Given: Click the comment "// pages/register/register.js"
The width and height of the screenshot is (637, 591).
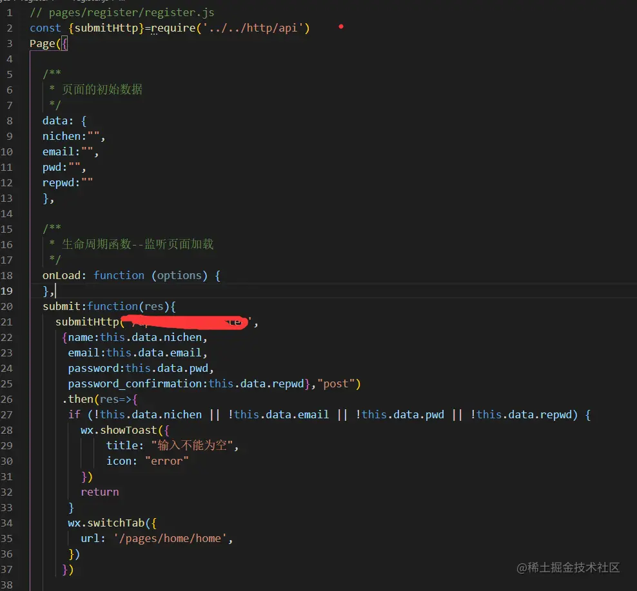Looking at the screenshot, I should click(x=122, y=13).
